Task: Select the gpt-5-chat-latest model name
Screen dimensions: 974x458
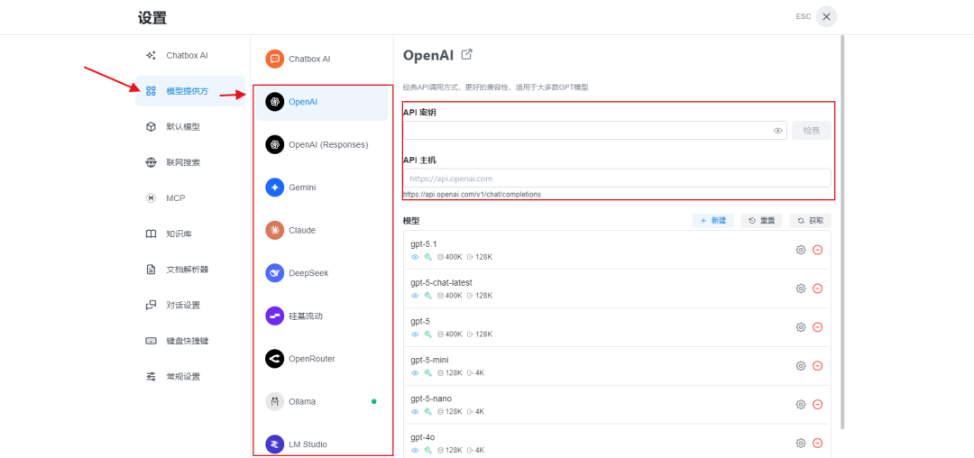Action: pos(441,282)
